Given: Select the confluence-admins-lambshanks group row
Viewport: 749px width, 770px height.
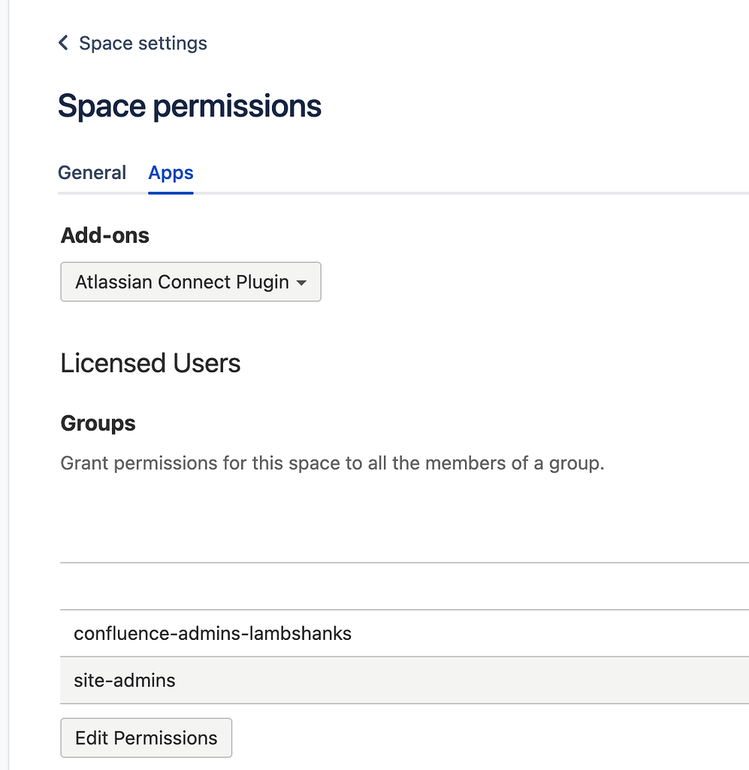Looking at the screenshot, I should point(213,633).
